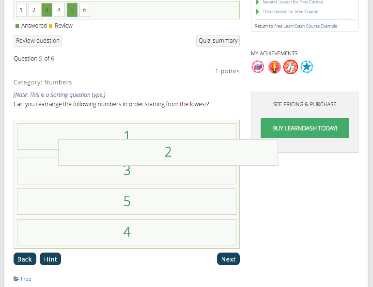The height and width of the screenshot is (287, 373).
Task: Go to answered question 3
Action: coord(47,10)
